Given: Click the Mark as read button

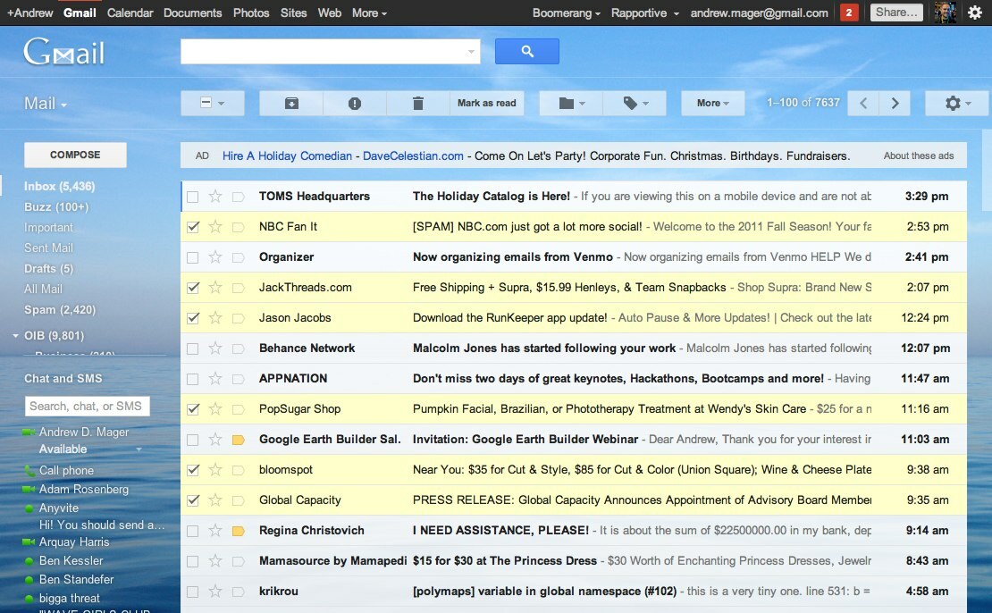Looking at the screenshot, I should tap(486, 103).
